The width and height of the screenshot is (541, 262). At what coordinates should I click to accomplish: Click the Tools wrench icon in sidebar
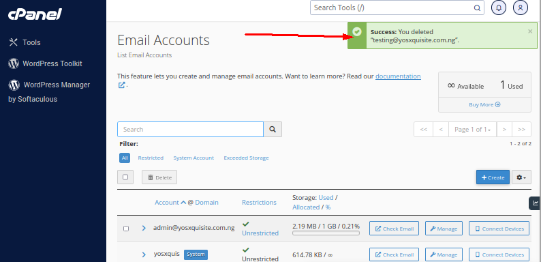pos(13,42)
